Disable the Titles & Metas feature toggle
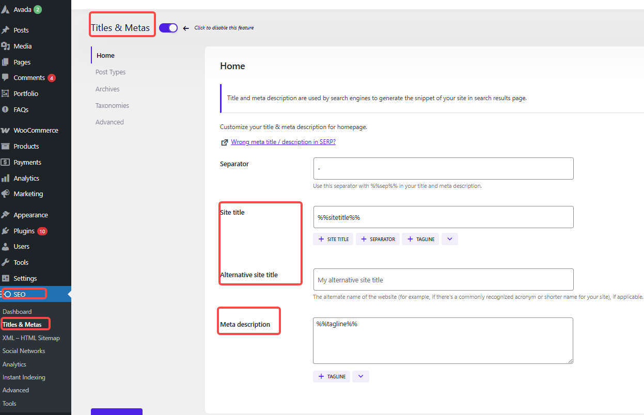Image resolution: width=644 pixels, height=415 pixels. 168,28
